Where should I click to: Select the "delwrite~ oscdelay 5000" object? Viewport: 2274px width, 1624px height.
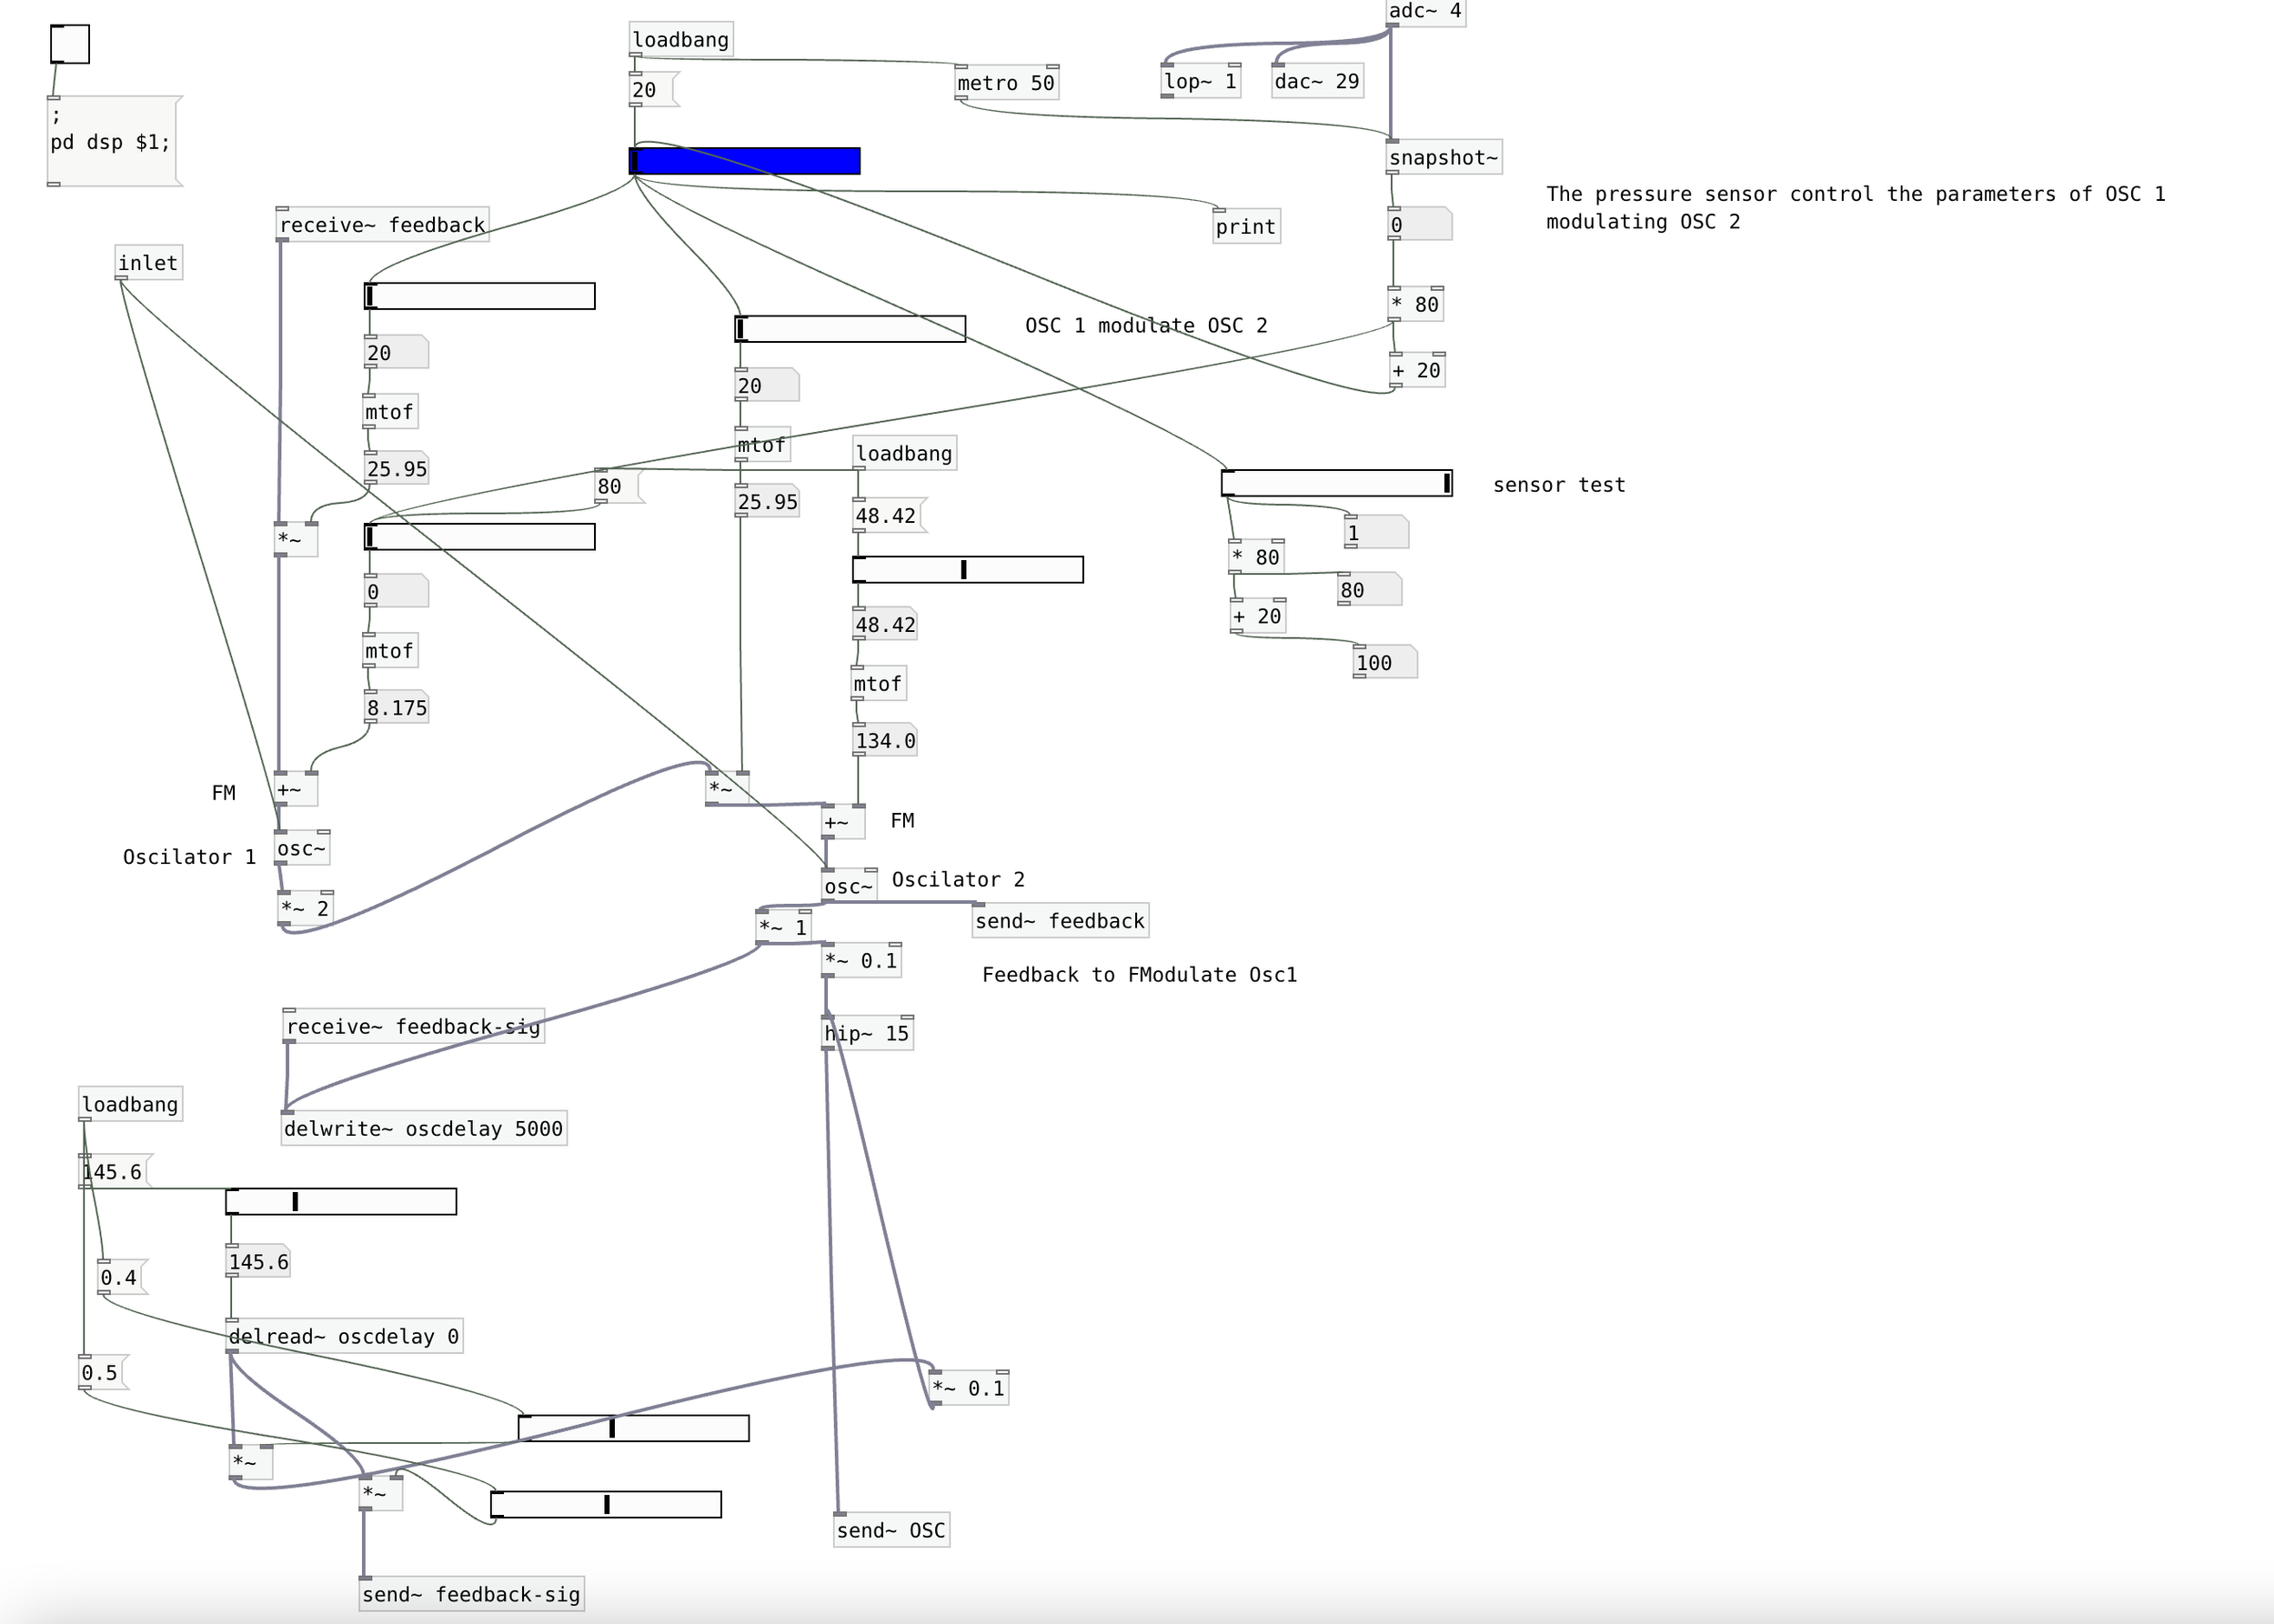pos(424,1128)
